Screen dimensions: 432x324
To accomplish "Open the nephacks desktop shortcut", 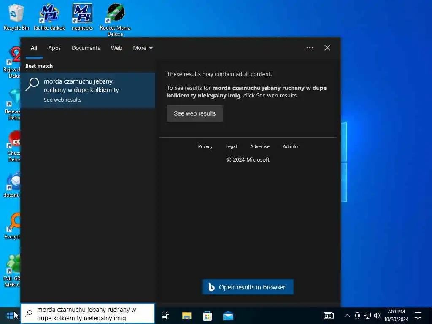I will pos(82,16).
